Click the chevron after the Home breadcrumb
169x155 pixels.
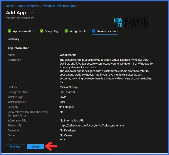(16, 6)
